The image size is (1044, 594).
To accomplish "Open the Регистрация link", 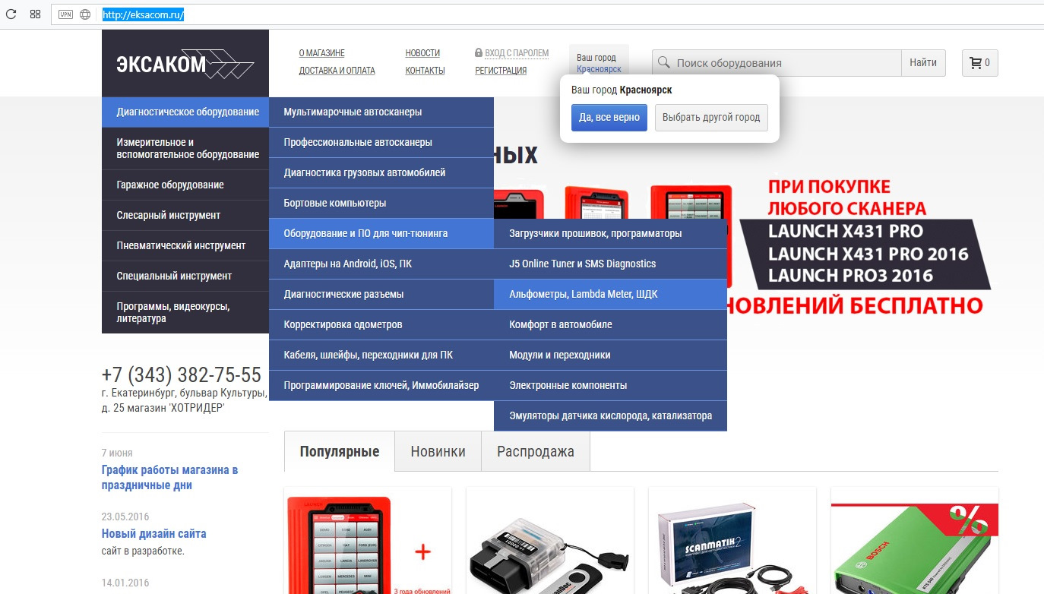I will click(x=501, y=71).
